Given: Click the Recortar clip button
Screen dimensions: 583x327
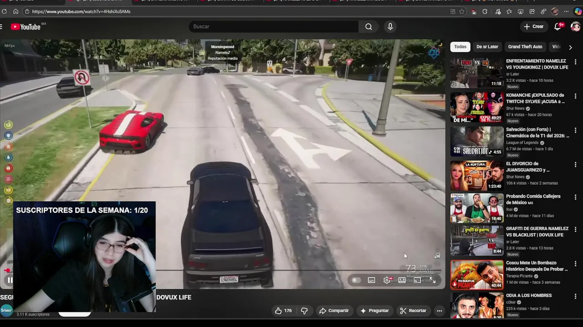Looking at the screenshot, I should [413, 311].
